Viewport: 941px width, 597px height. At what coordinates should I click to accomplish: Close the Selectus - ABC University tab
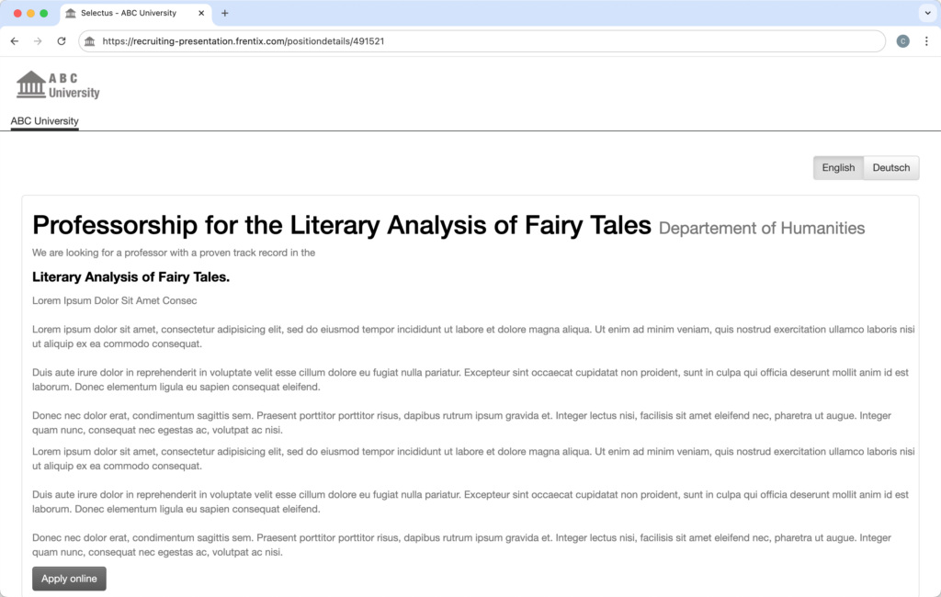pos(201,13)
